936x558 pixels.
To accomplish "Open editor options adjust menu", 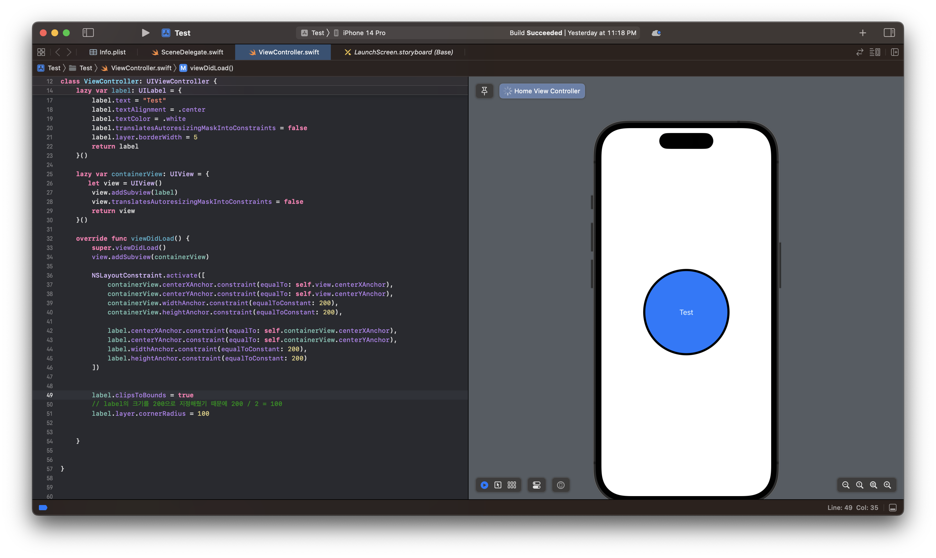I will coord(875,52).
